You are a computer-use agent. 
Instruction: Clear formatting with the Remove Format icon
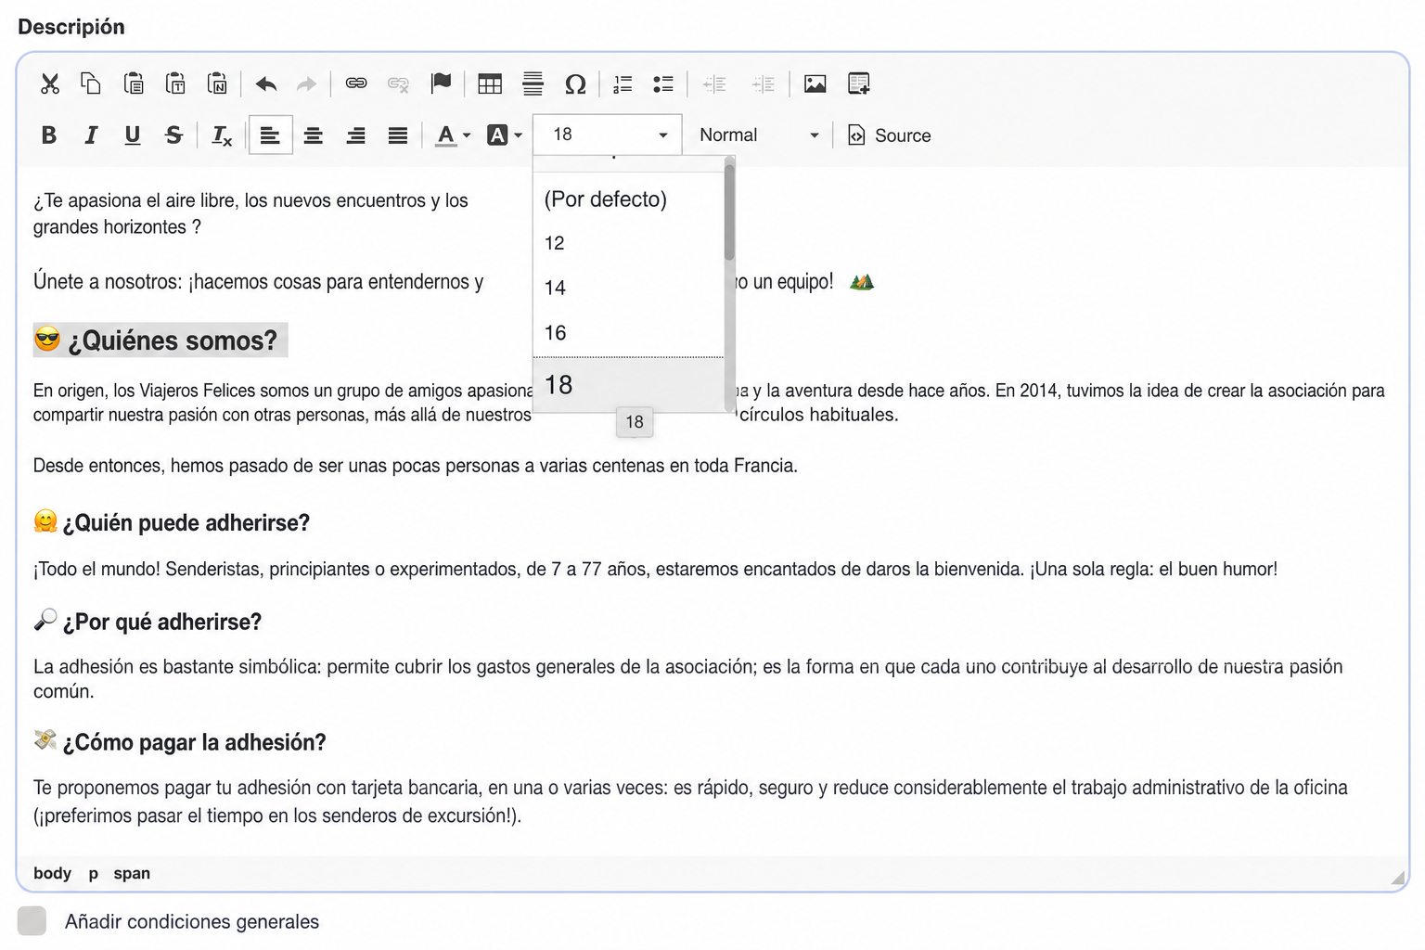pyautogui.click(x=222, y=135)
